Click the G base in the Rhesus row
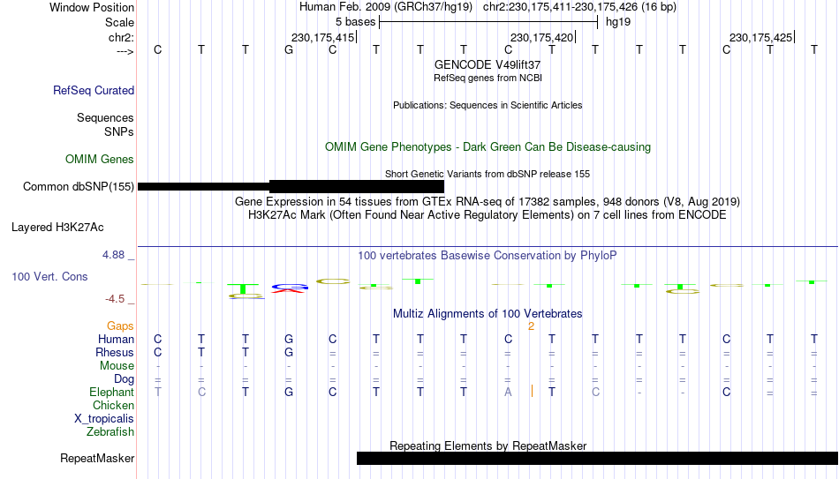839x479 pixels. point(289,352)
